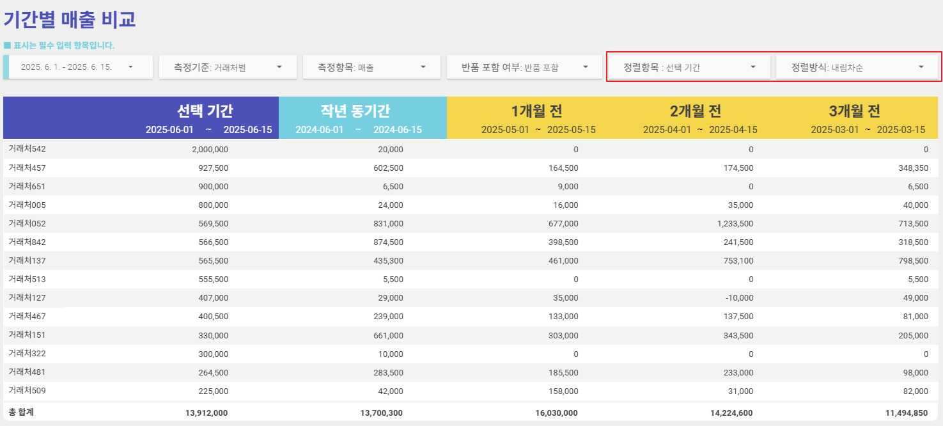Click the value 555,500 for 거래처513
Viewport: 943px width, 426px height.
[x=214, y=279]
